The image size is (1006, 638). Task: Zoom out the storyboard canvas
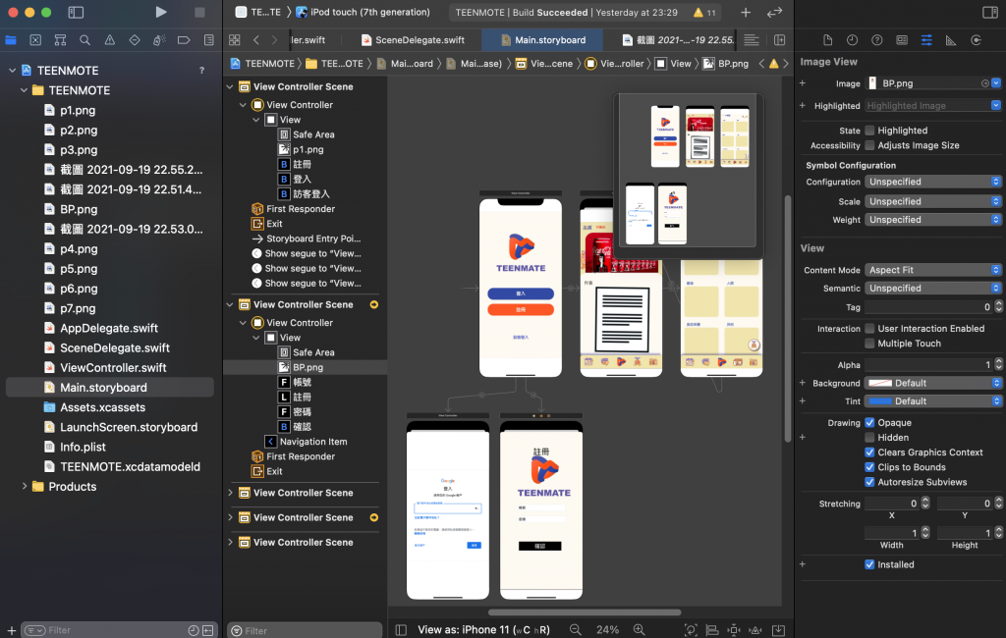click(x=576, y=630)
